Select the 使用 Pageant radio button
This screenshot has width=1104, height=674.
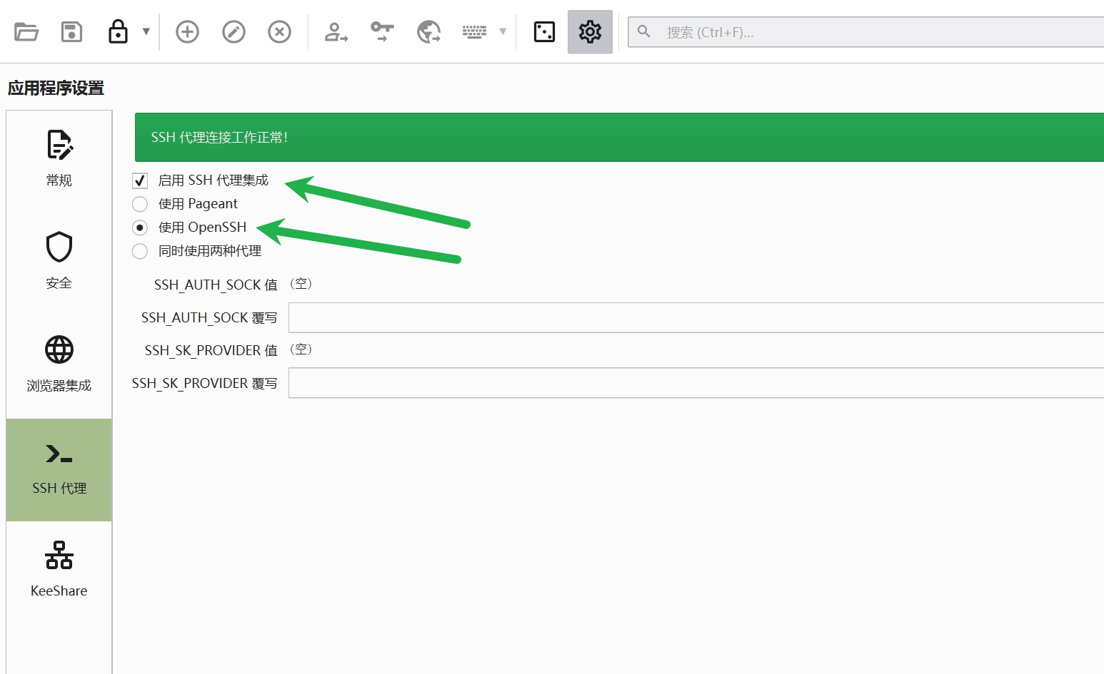141,204
